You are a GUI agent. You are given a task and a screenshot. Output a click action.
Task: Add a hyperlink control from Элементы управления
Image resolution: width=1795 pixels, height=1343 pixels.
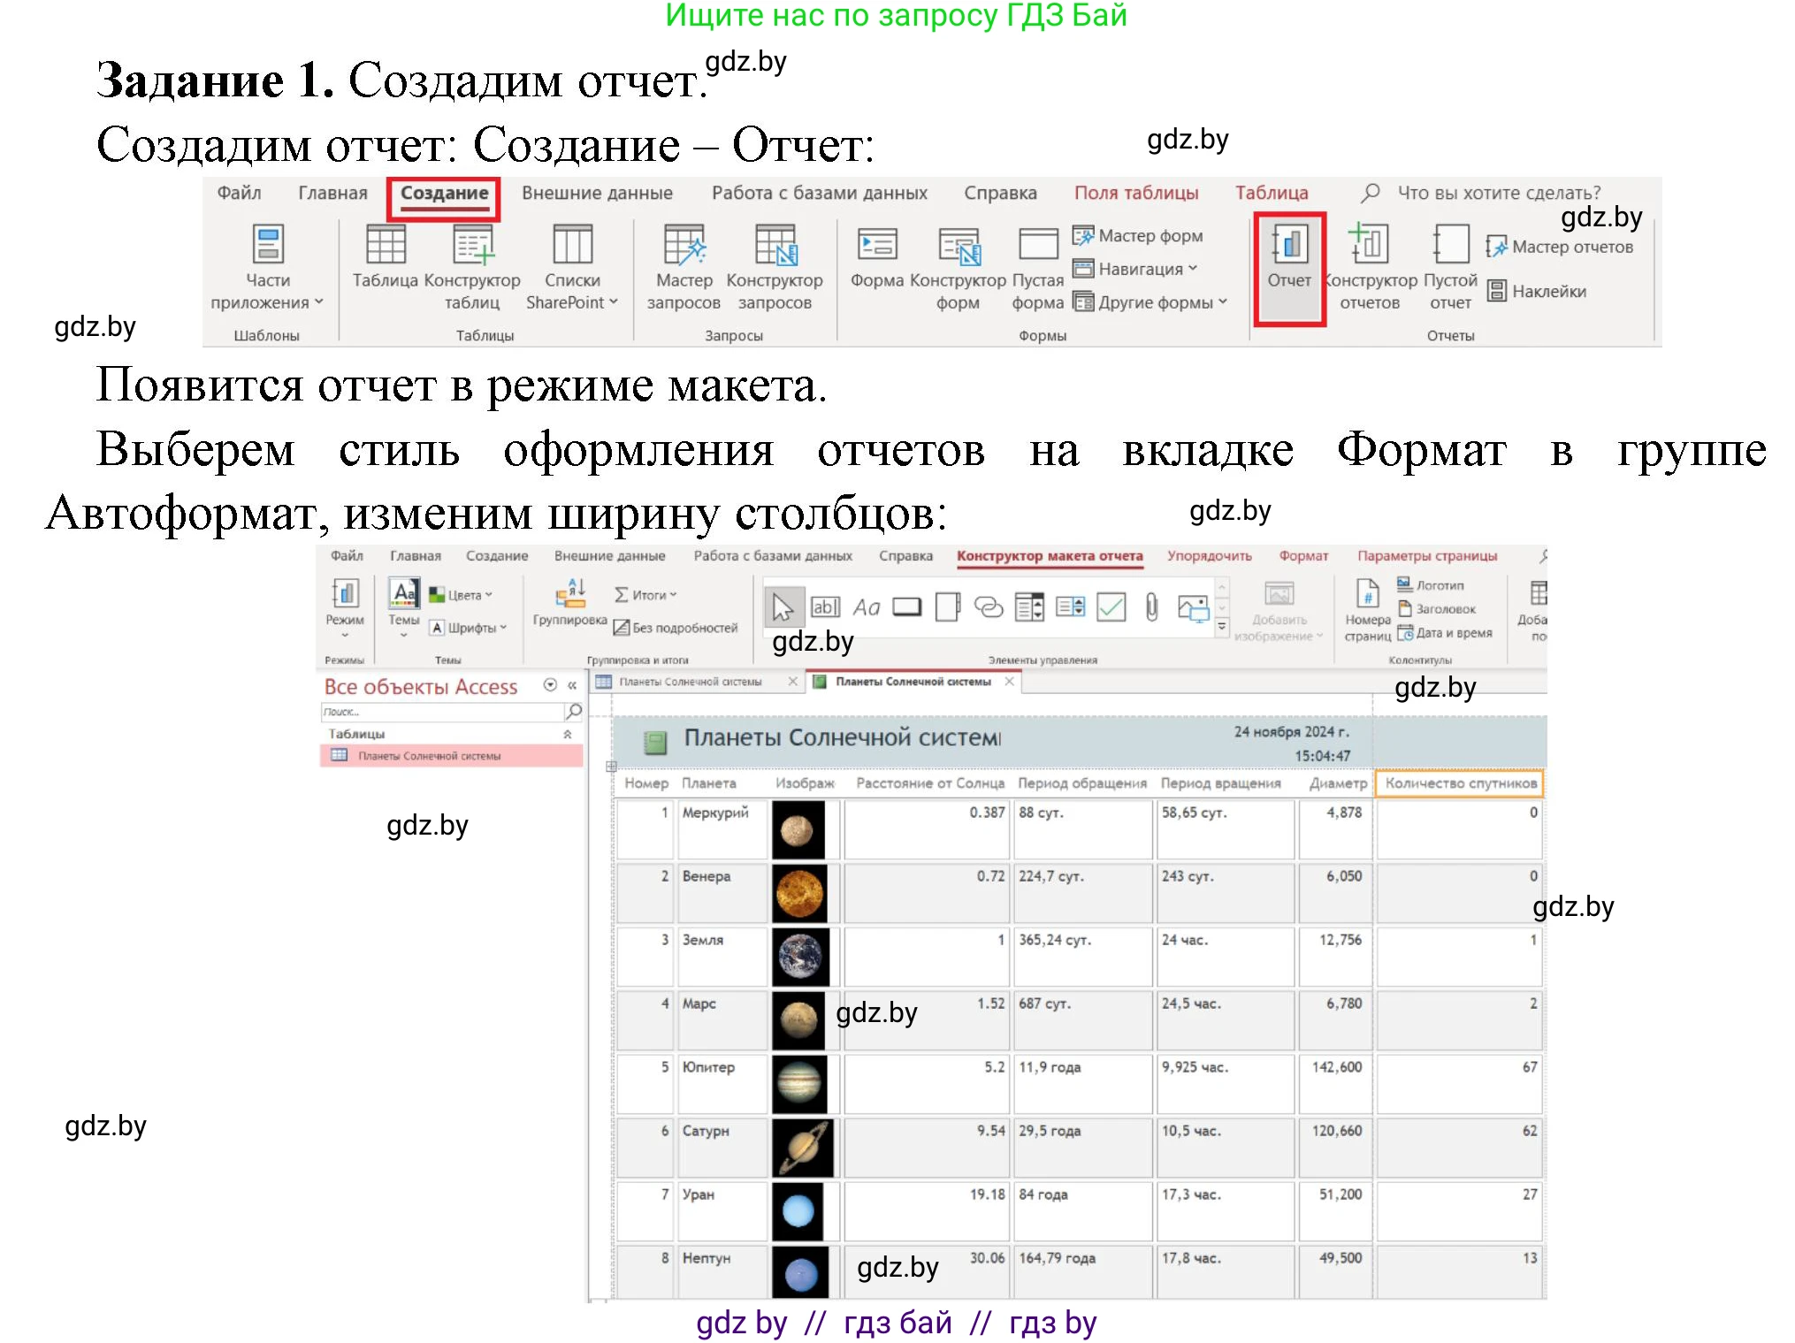[x=988, y=607]
